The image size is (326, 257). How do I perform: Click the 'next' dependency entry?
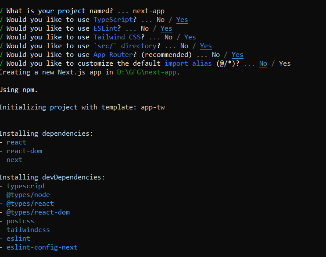(x=14, y=160)
